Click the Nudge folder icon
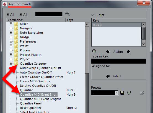The width and height of the screenshot is (153, 113). pos(16,37)
